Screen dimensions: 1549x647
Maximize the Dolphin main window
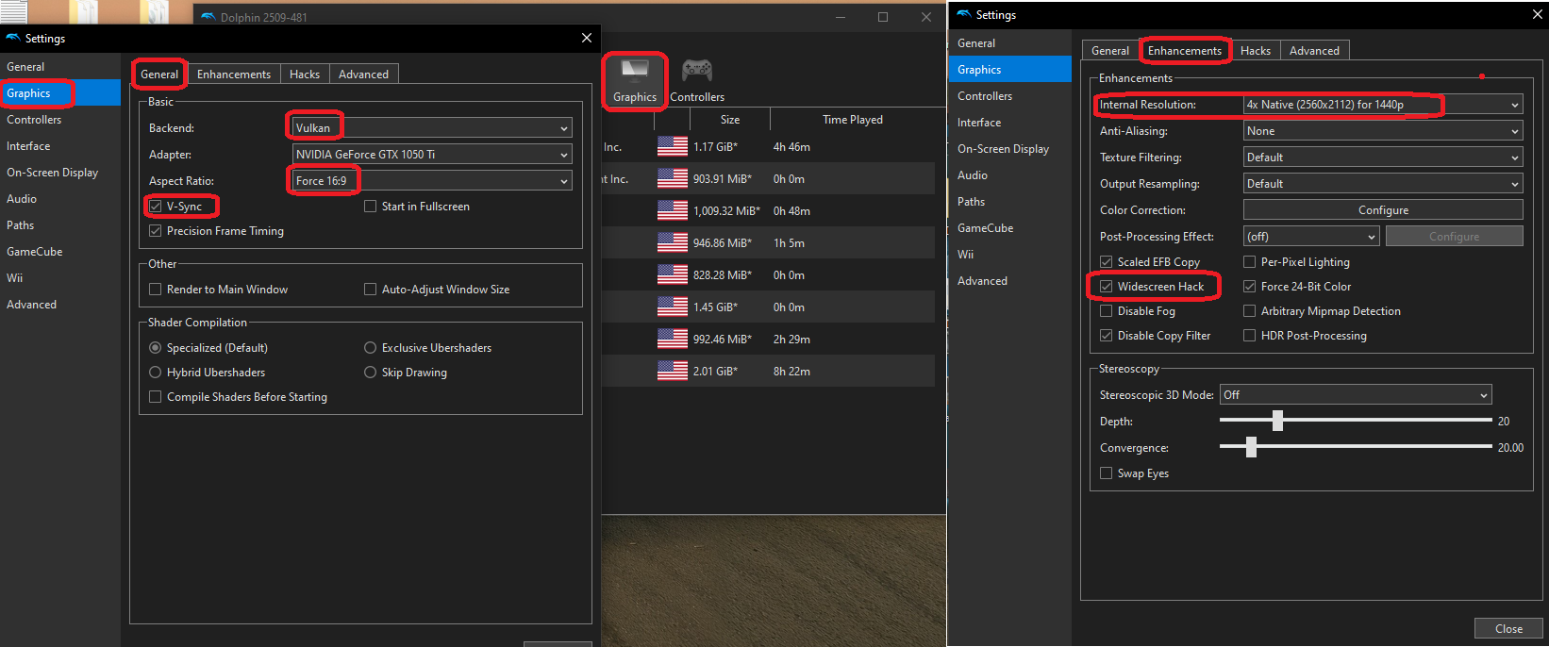pyautogui.click(x=883, y=17)
